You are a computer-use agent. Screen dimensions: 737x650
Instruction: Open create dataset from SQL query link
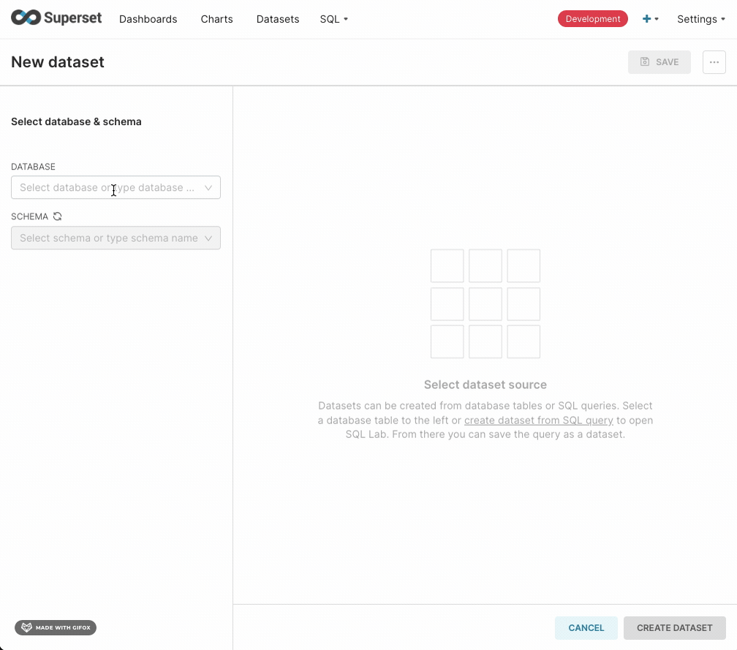click(539, 420)
